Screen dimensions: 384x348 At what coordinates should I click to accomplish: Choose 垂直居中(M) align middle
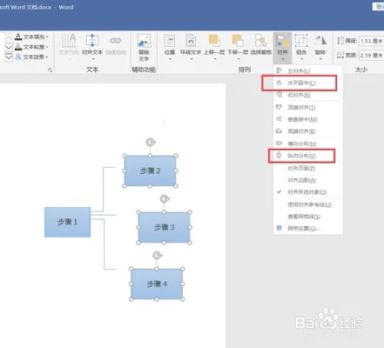pyautogui.click(x=308, y=119)
